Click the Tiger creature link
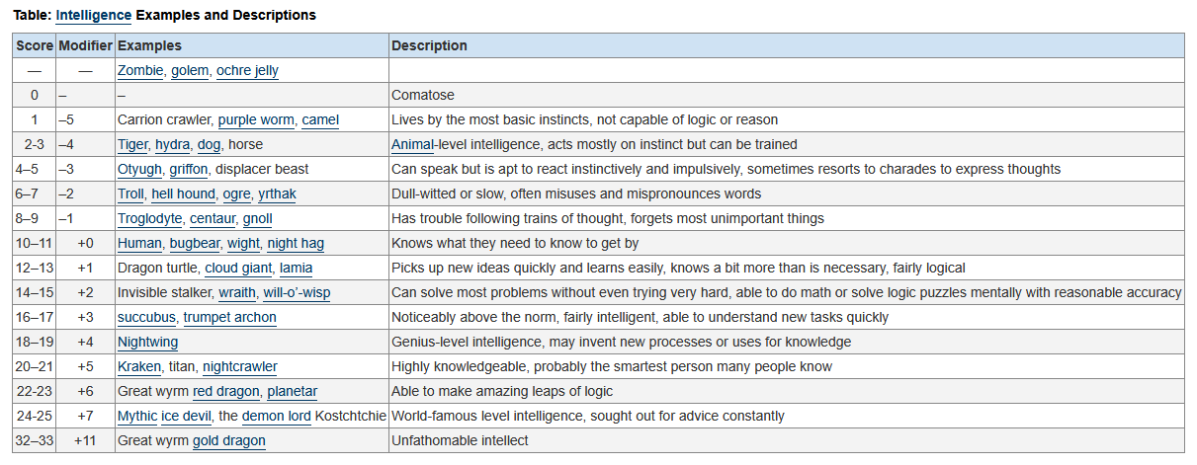The width and height of the screenshot is (1197, 465). click(x=132, y=144)
